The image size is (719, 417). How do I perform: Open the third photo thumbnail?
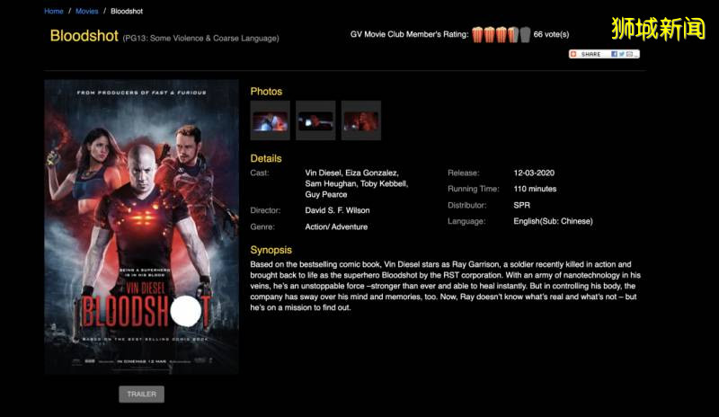[x=360, y=120]
